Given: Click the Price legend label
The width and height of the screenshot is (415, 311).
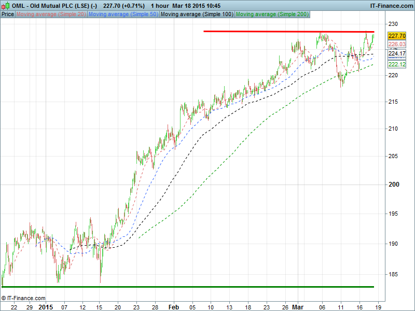Looking at the screenshot, I should click(8, 14).
